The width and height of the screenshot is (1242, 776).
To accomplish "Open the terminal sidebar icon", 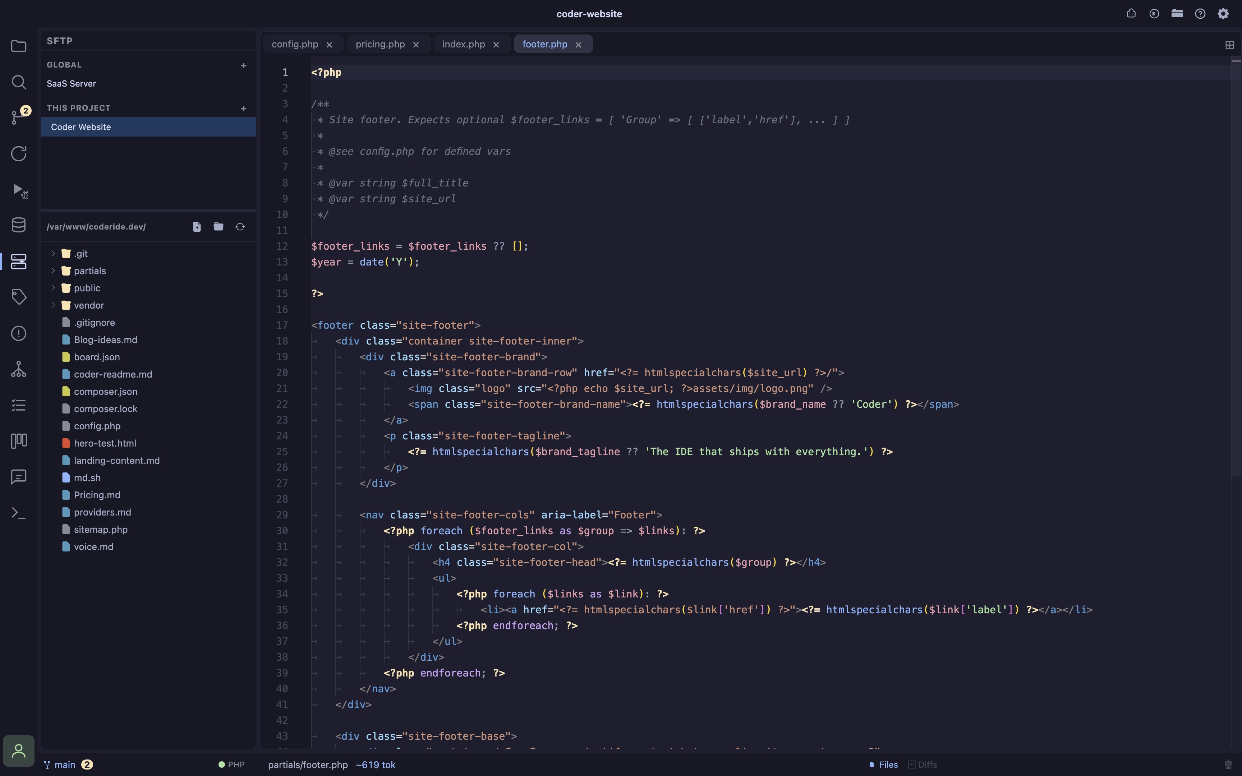I will click(x=18, y=513).
